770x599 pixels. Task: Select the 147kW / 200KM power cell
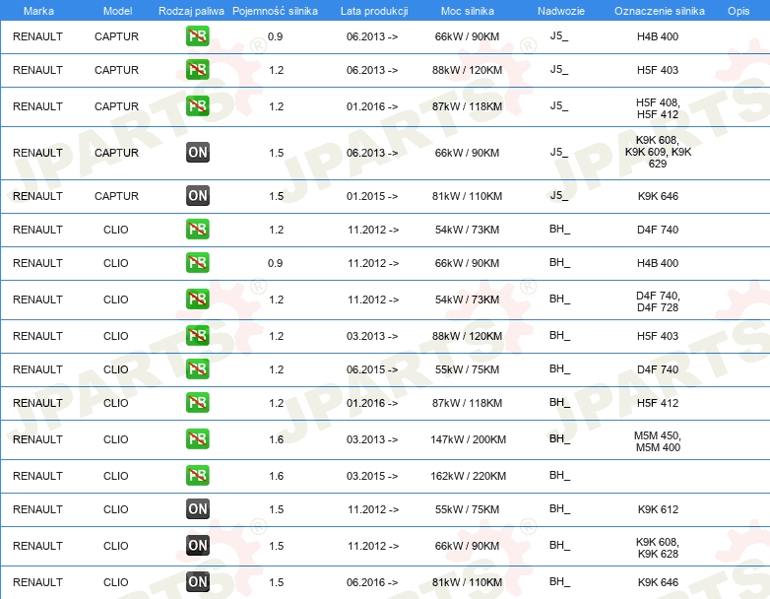tap(468, 439)
